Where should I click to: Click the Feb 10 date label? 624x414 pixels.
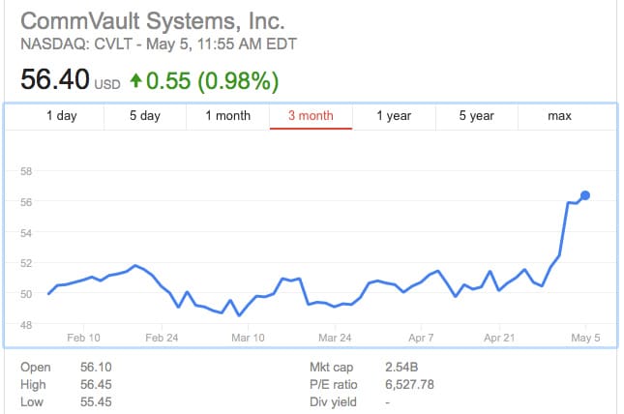(83, 338)
